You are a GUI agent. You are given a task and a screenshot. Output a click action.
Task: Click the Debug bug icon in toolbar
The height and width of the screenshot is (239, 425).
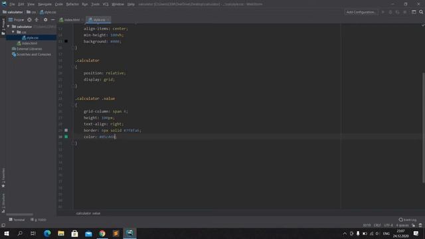[x=390, y=12]
